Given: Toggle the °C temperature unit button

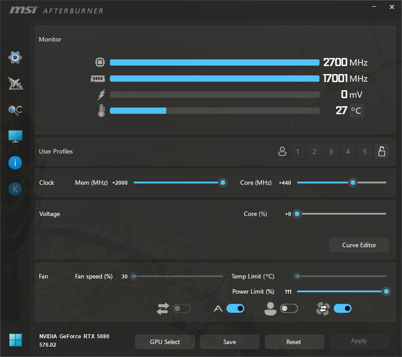Looking at the screenshot, I should tap(356, 111).
